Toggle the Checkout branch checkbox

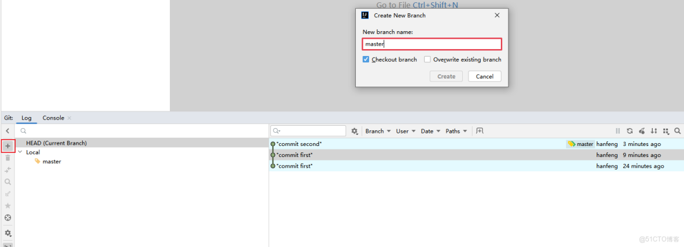(x=366, y=59)
